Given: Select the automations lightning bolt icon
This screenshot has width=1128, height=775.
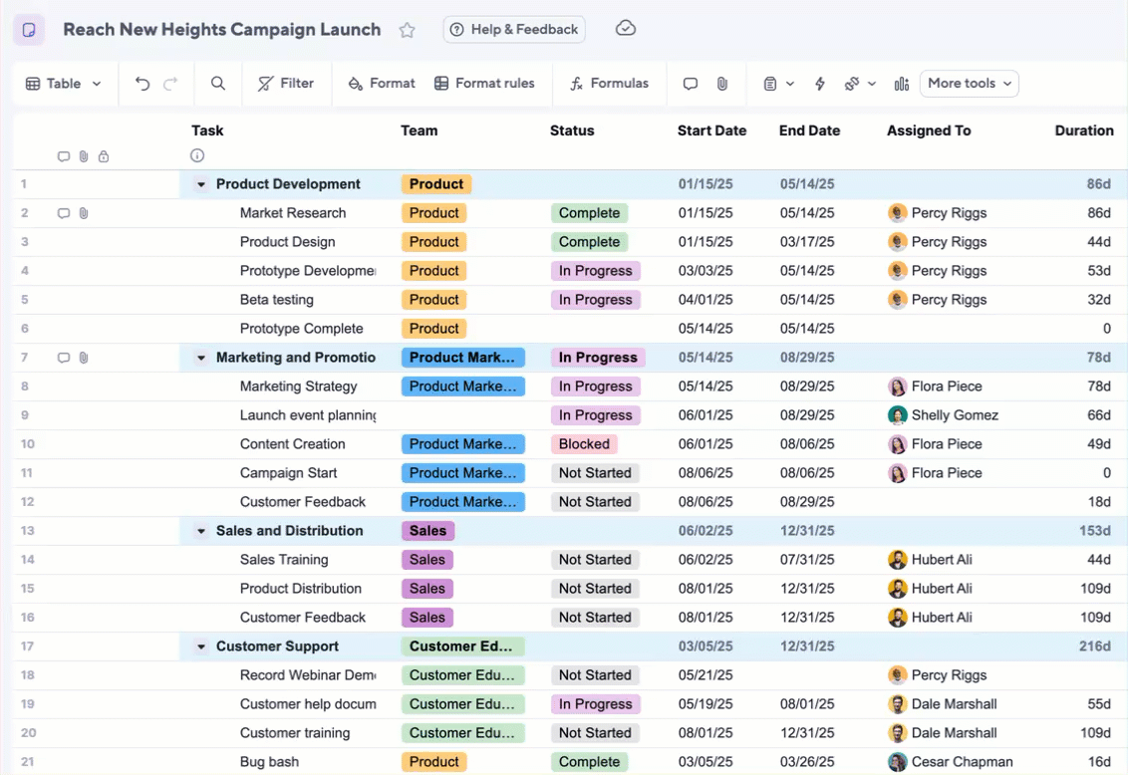Looking at the screenshot, I should coord(819,84).
